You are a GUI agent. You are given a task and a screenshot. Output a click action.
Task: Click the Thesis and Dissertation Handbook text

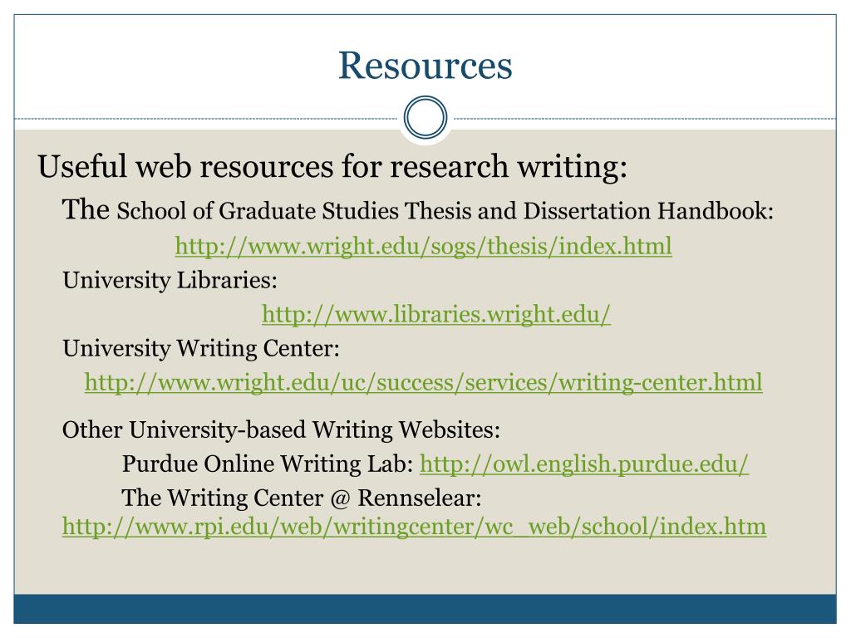pos(589,210)
